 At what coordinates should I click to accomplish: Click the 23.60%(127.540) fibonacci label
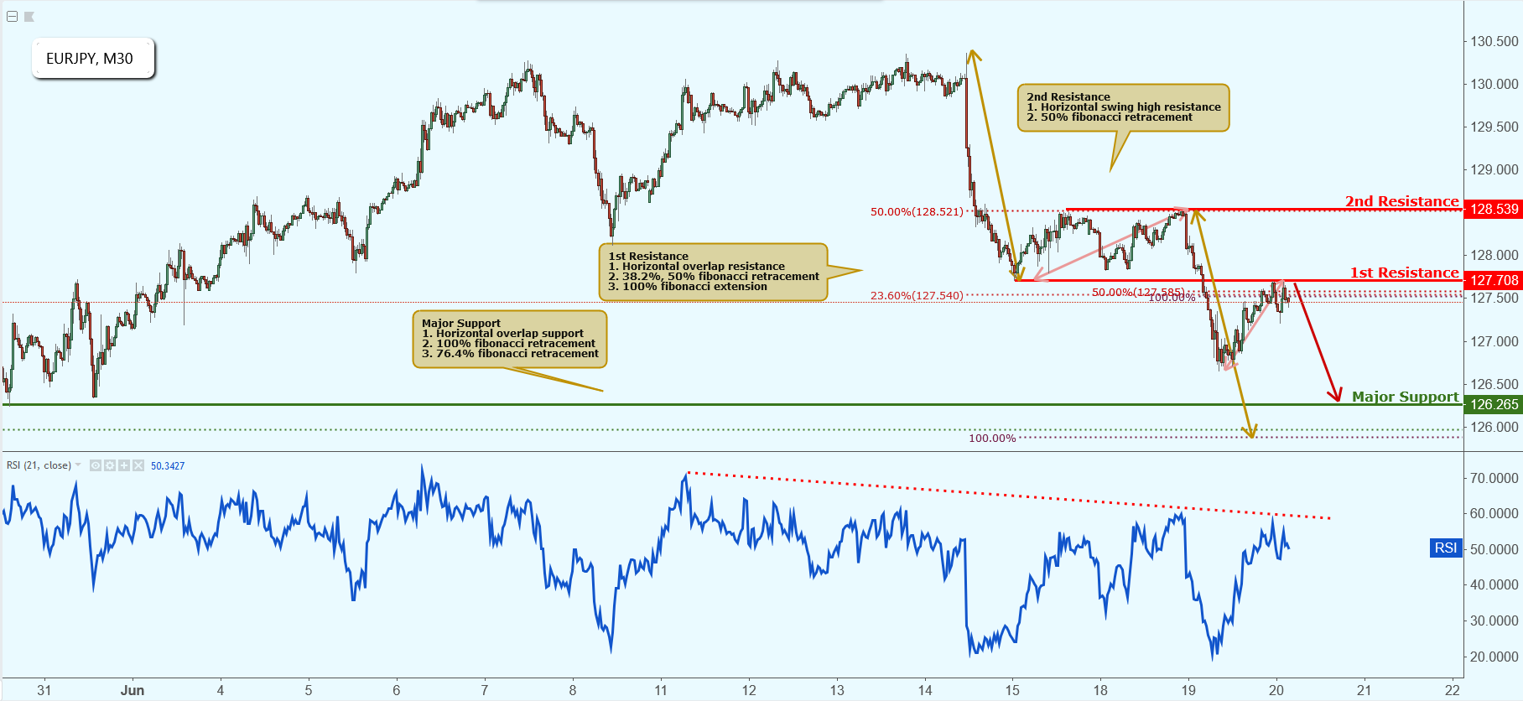tap(917, 295)
